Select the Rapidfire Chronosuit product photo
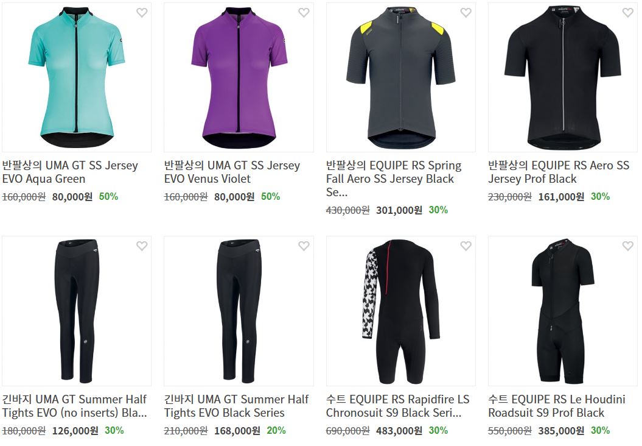This screenshot has width=642, height=446. (401, 311)
